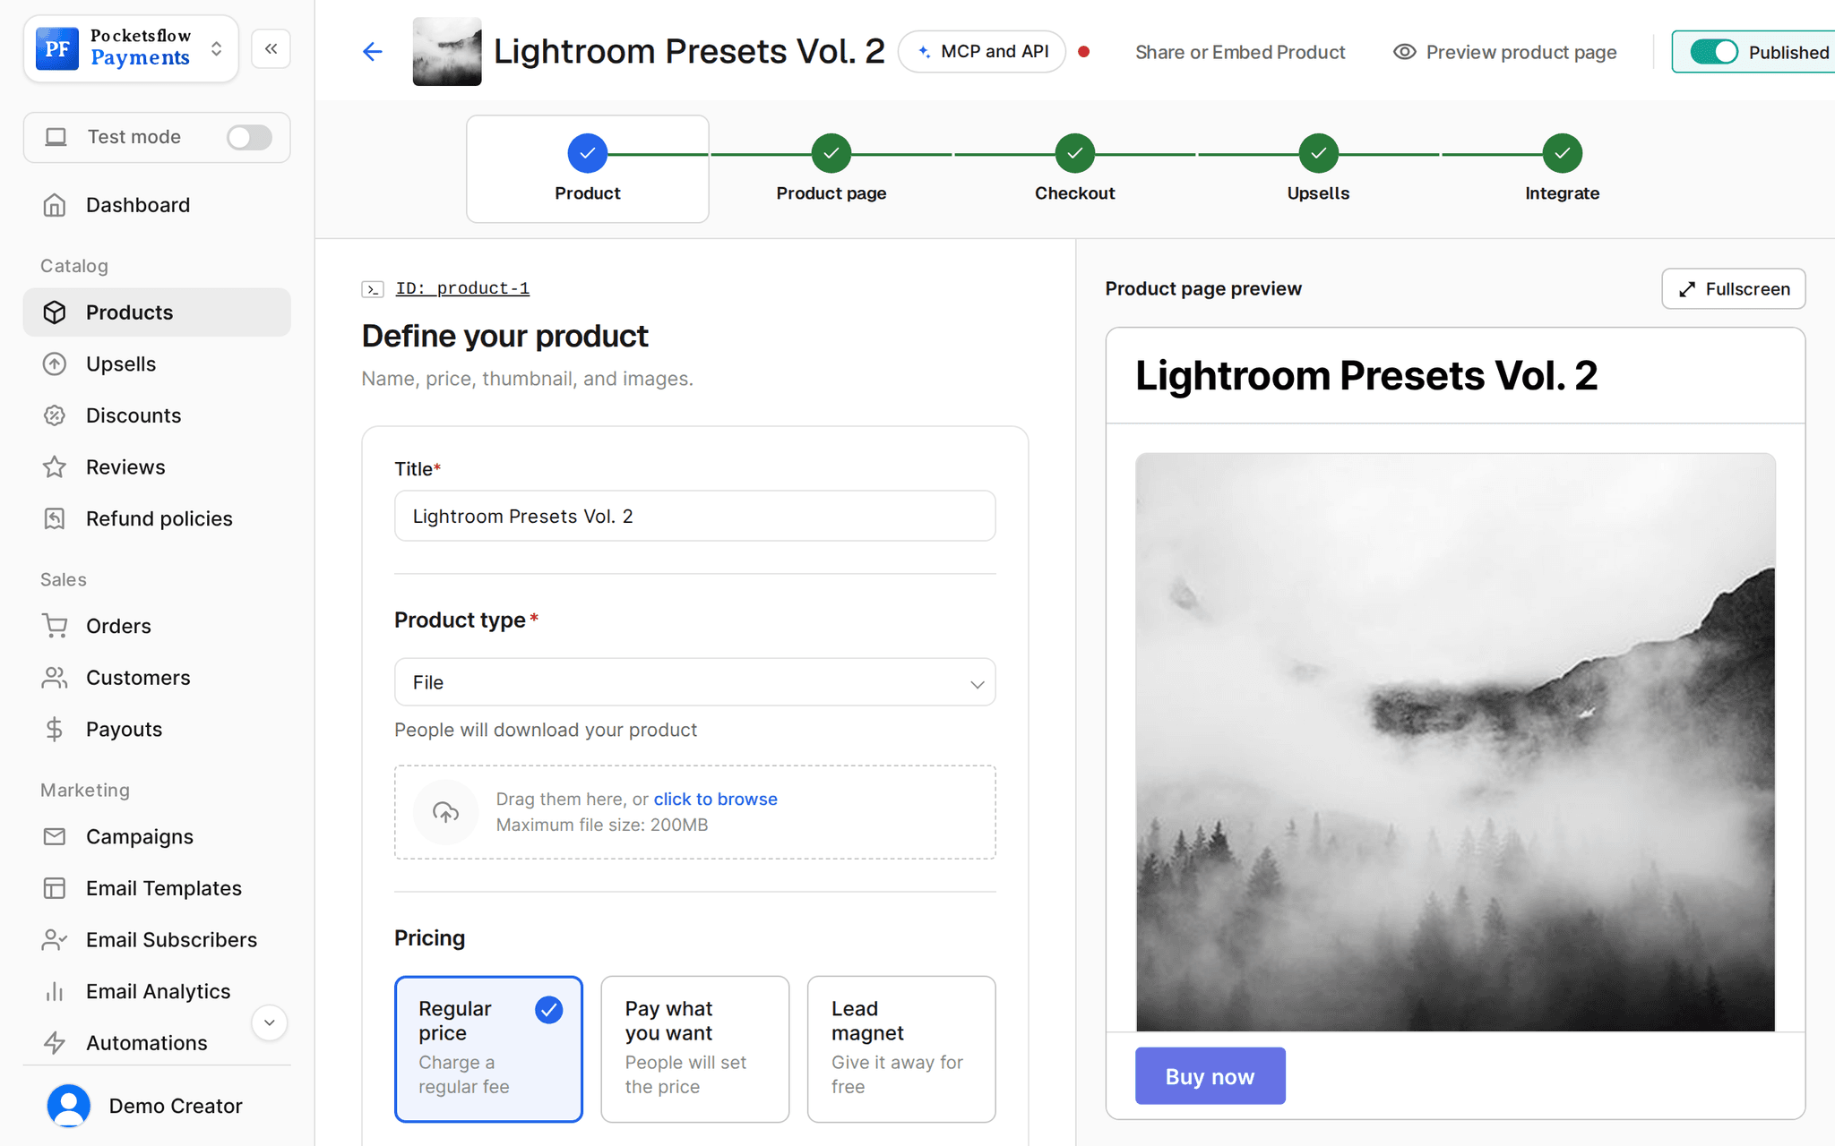
Task: Open Email Subscribers item
Action: click(157, 940)
